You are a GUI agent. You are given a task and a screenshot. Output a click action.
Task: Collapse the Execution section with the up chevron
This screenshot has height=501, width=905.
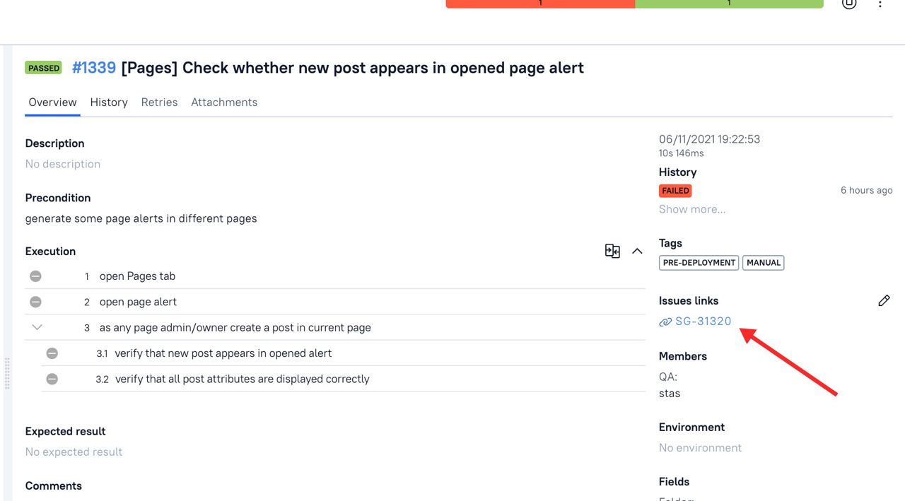pos(637,251)
